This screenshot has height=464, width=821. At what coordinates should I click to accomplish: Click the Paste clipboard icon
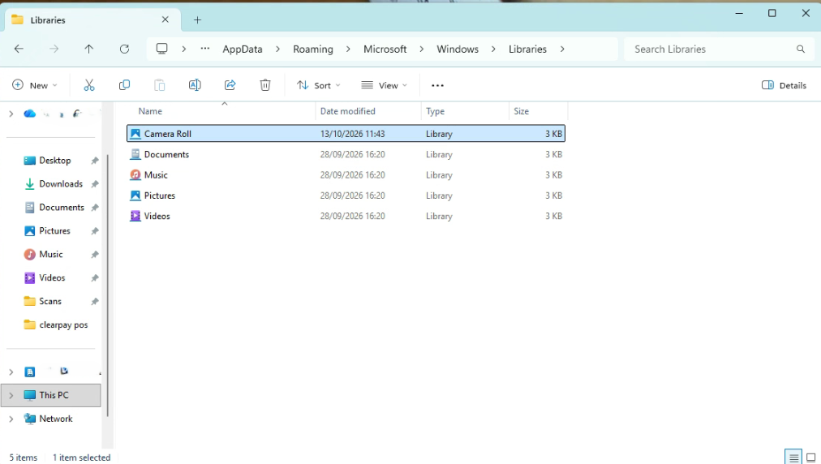click(159, 85)
